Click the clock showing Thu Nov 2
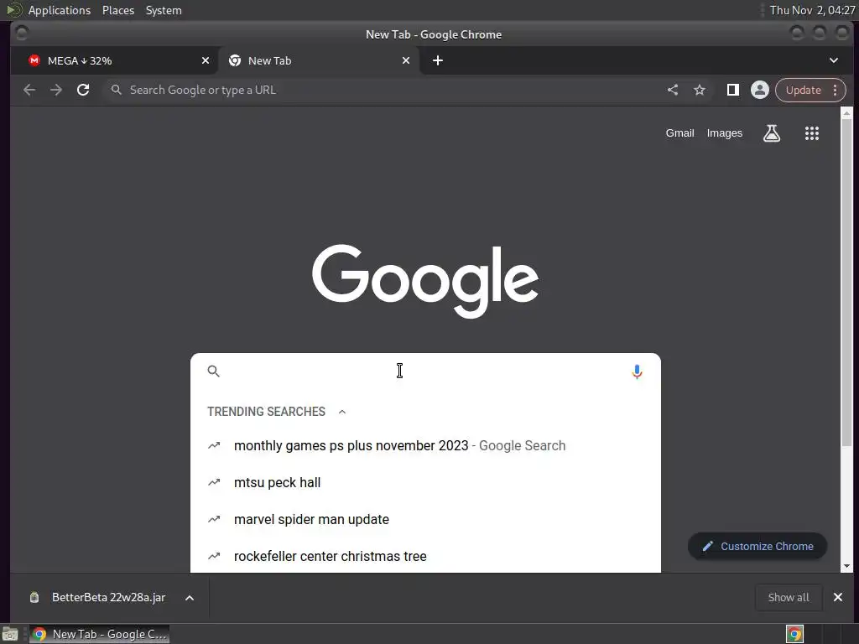The width and height of the screenshot is (859, 644). [x=812, y=10]
